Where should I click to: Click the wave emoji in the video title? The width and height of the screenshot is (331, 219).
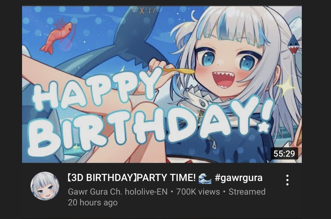pyautogui.click(x=205, y=178)
